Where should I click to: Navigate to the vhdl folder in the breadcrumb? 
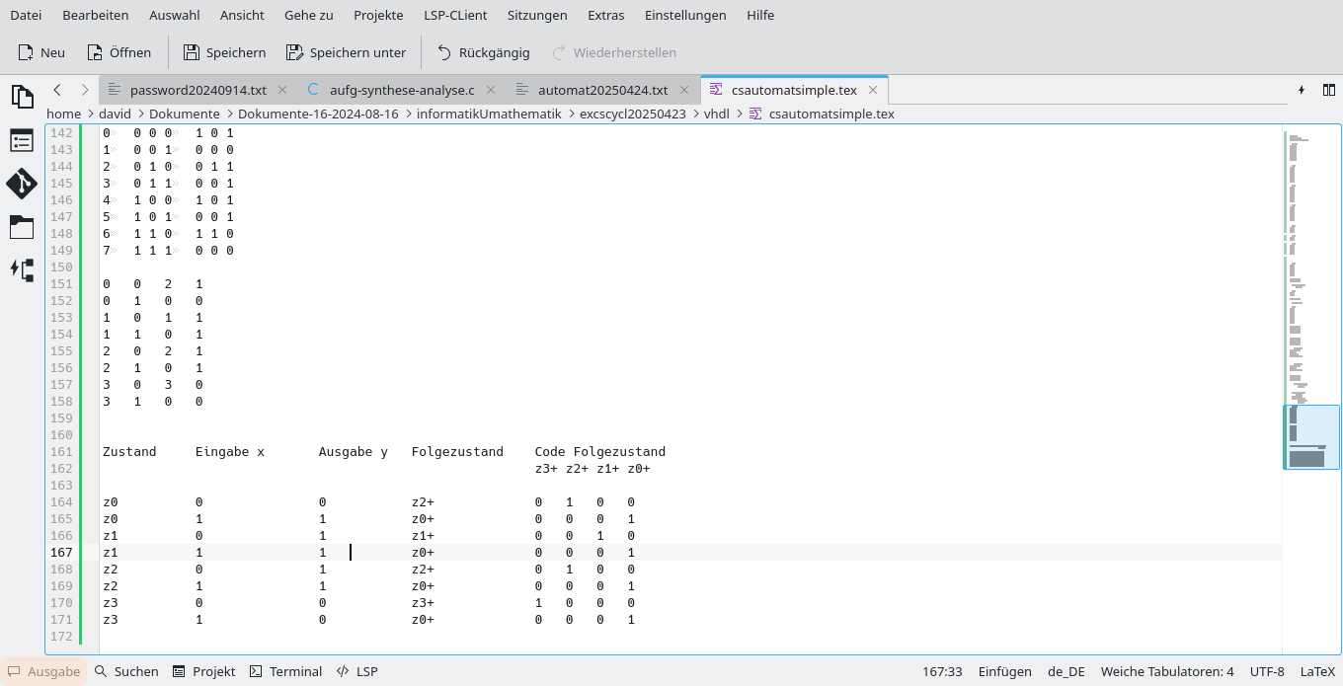pyautogui.click(x=716, y=114)
